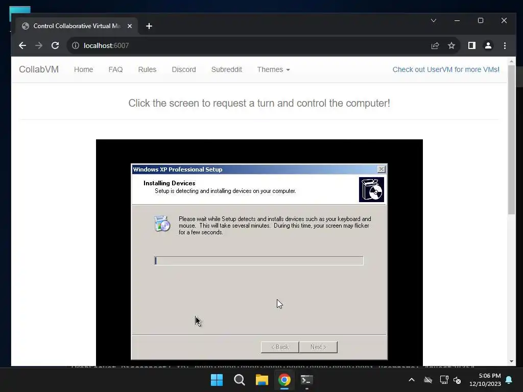The width and height of the screenshot is (523, 392).
Task: Click the OneDrive cloud tray icon
Action: (428, 380)
